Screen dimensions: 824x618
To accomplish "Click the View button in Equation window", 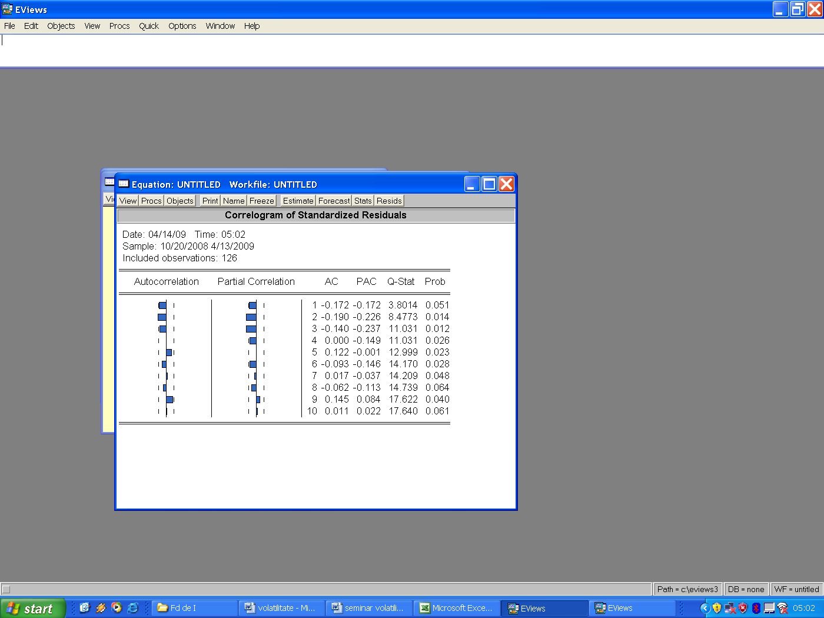I will 128,201.
